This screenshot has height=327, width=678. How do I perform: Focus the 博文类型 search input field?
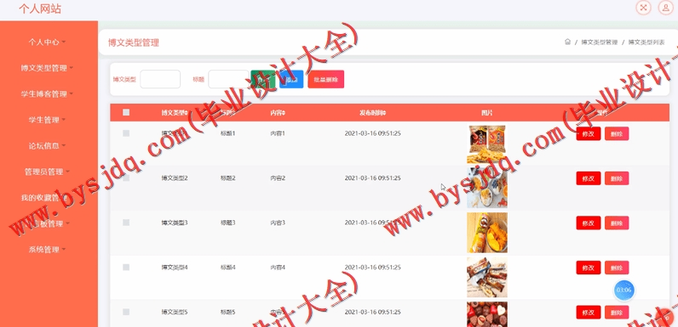click(x=160, y=79)
